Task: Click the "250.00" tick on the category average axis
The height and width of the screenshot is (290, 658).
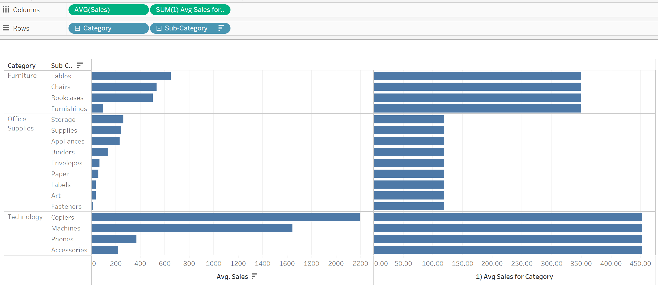Action: 522,264
